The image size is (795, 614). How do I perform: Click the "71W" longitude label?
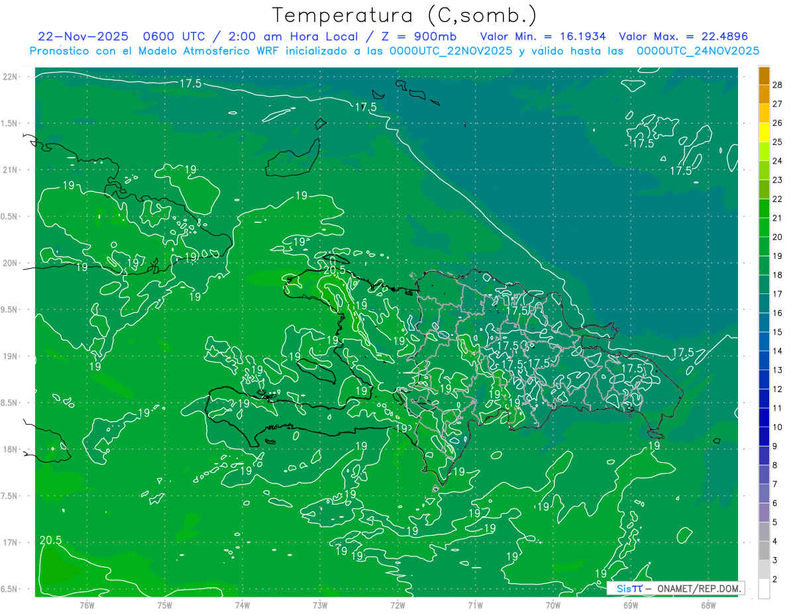click(475, 604)
